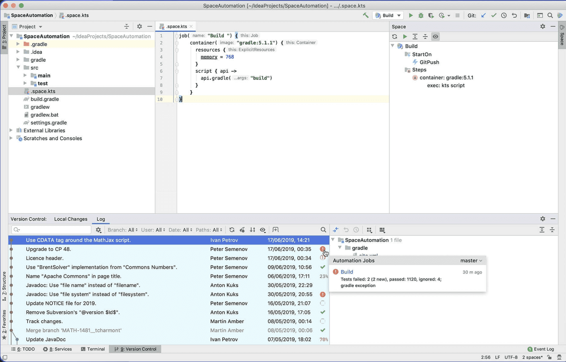Click failed status icon for Javadoc file system commit
The width and height of the screenshot is (566, 362).
(322, 294)
